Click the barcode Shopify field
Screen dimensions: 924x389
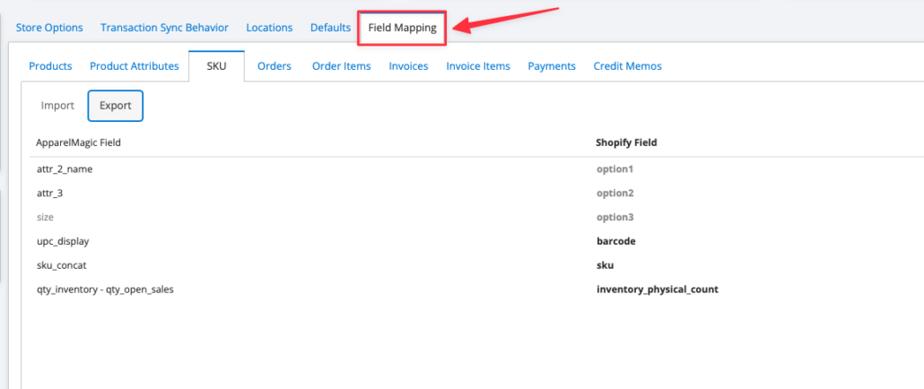point(615,241)
